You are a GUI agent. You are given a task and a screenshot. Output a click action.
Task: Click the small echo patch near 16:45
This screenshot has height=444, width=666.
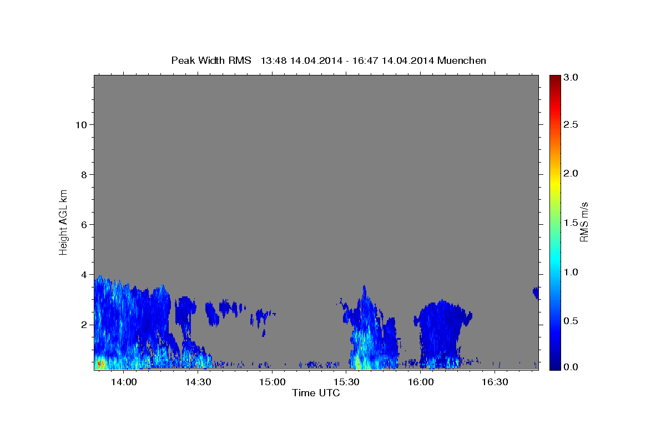[536, 292]
